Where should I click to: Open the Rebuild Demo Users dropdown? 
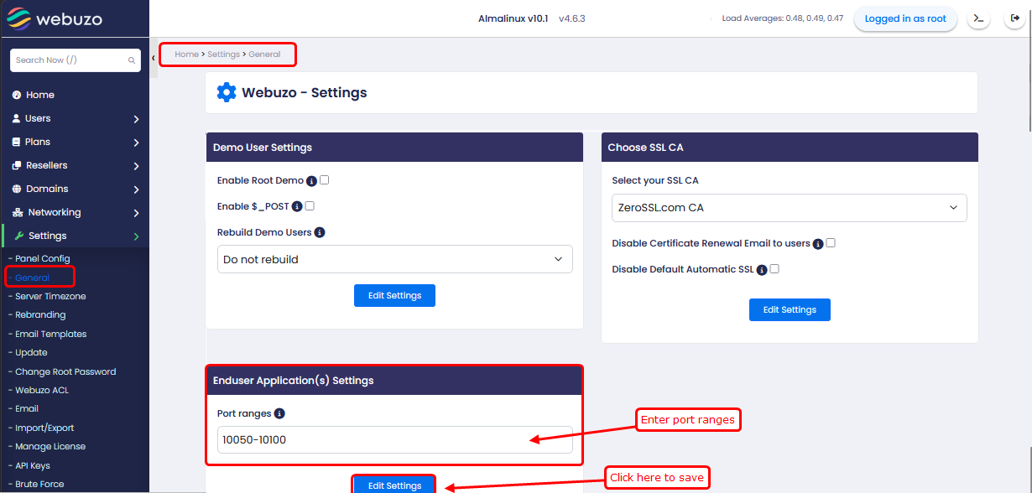tap(394, 259)
